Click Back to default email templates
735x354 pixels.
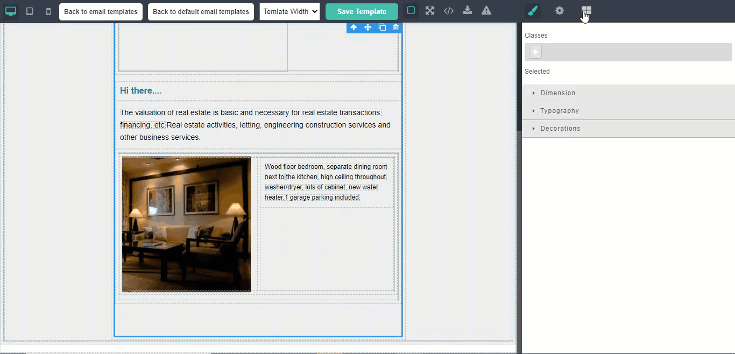click(201, 11)
